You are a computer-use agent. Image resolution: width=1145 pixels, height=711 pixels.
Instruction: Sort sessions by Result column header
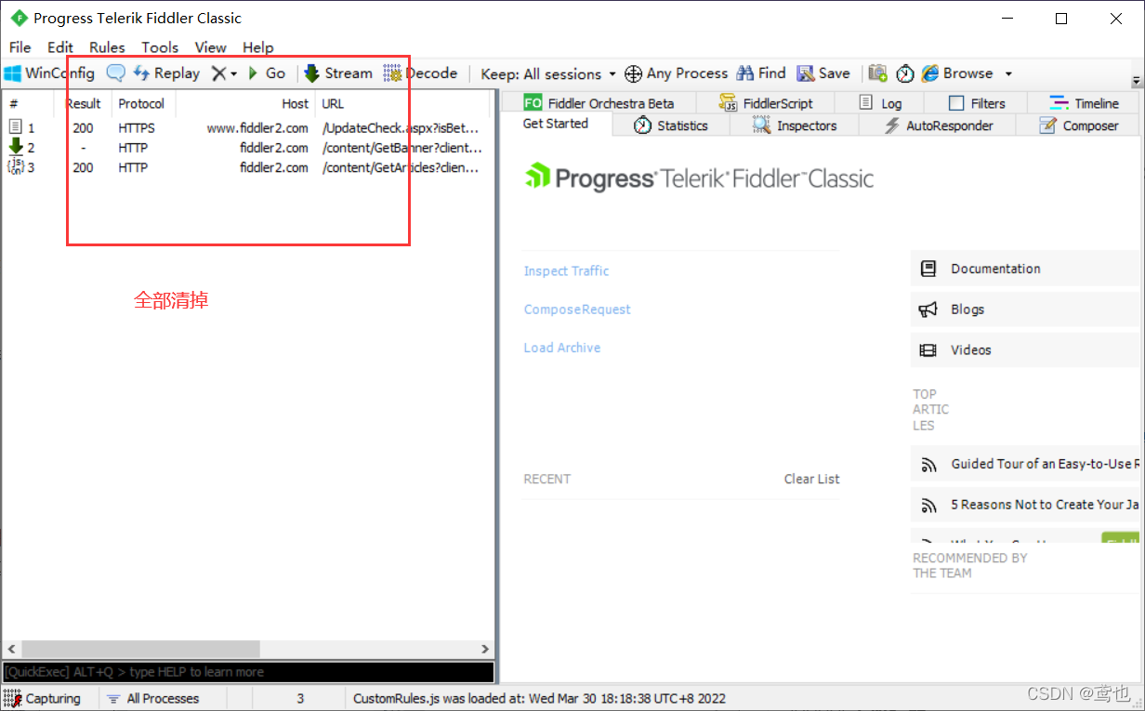[x=83, y=104]
